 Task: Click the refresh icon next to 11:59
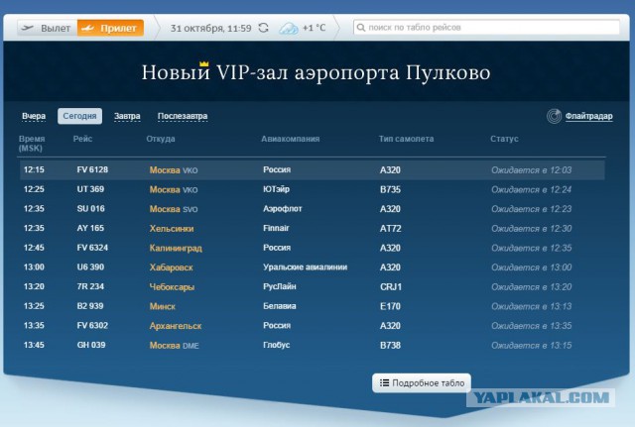click(x=263, y=28)
